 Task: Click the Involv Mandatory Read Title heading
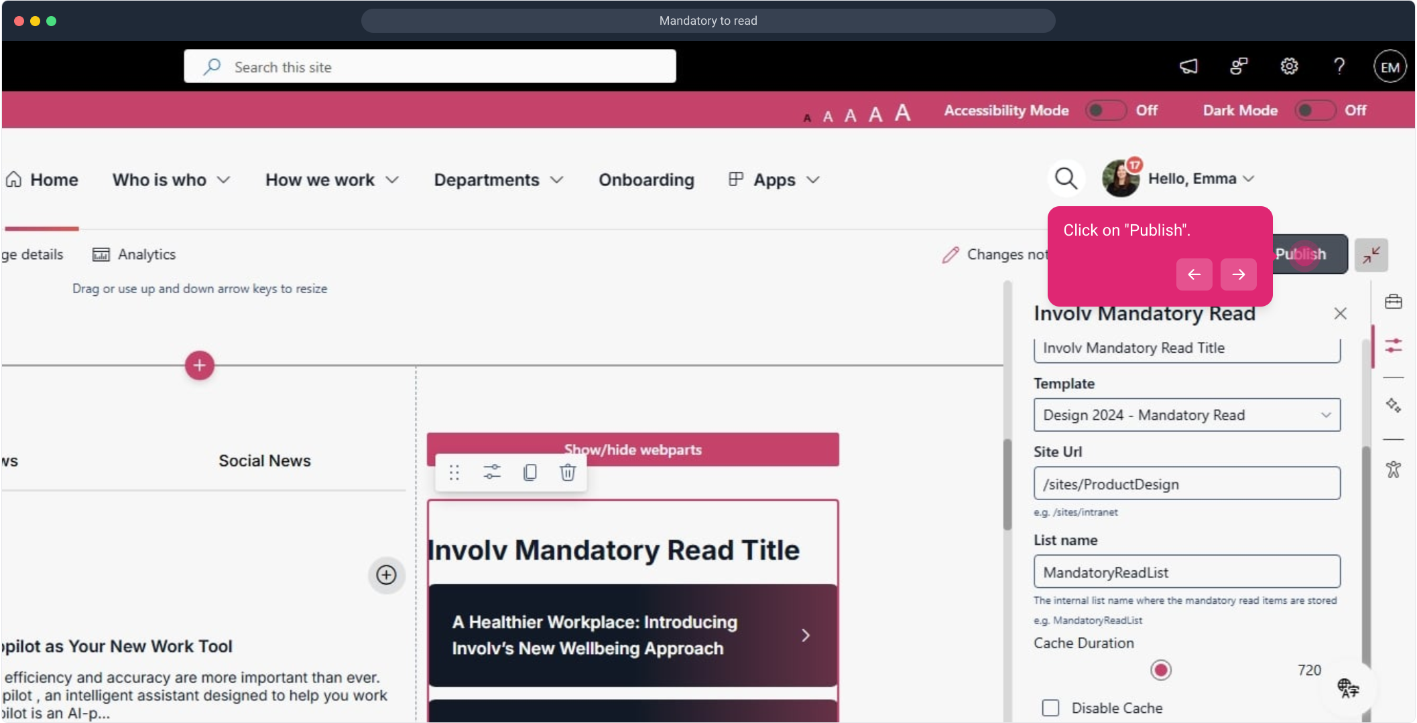(614, 550)
